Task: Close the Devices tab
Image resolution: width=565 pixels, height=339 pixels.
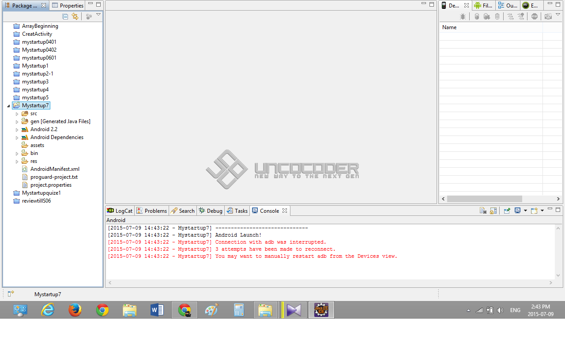Action: click(467, 5)
